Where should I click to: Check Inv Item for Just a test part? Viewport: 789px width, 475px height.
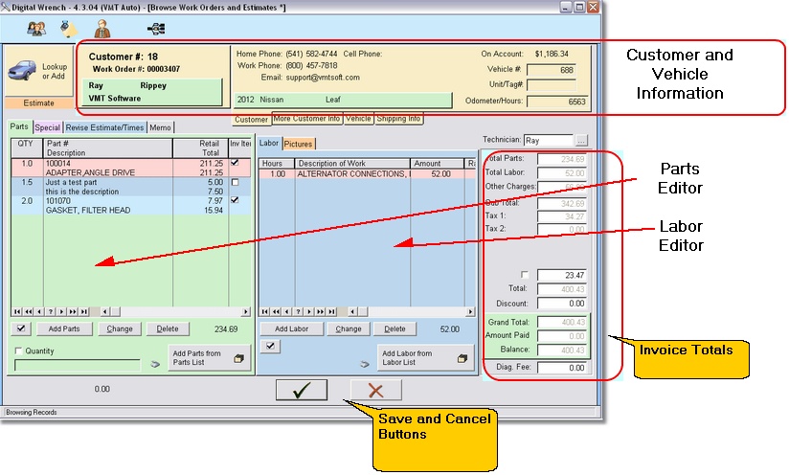(x=235, y=182)
